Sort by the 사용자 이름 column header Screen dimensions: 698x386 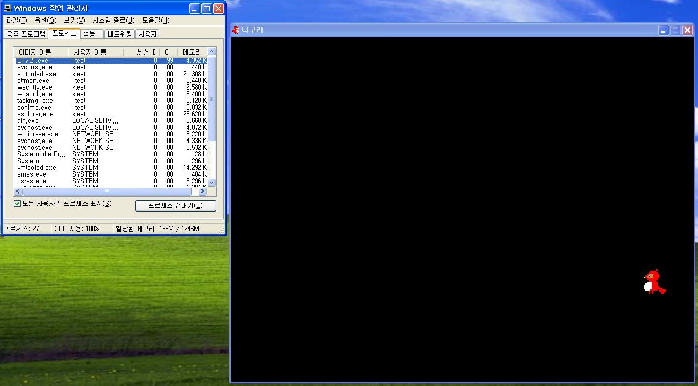[96, 52]
